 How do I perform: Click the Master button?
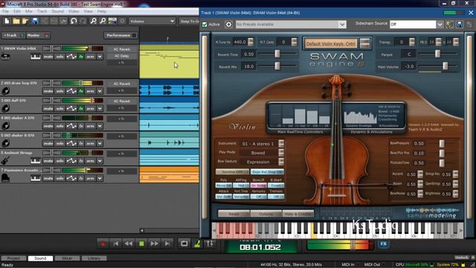pyautogui.click(x=38, y=36)
